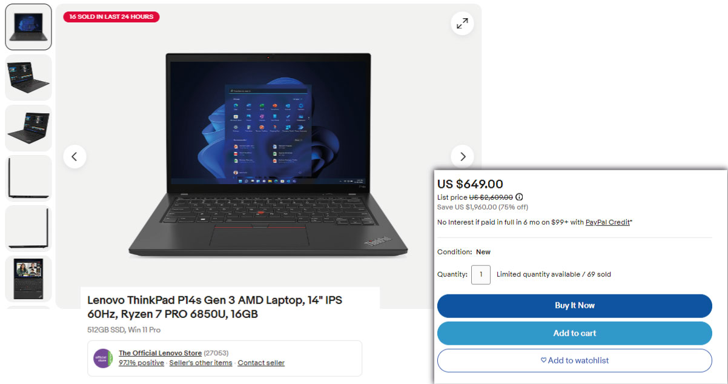Select the third open-laptop thumbnail
The height and width of the screenshot is (384, 728).
(28, 128)
